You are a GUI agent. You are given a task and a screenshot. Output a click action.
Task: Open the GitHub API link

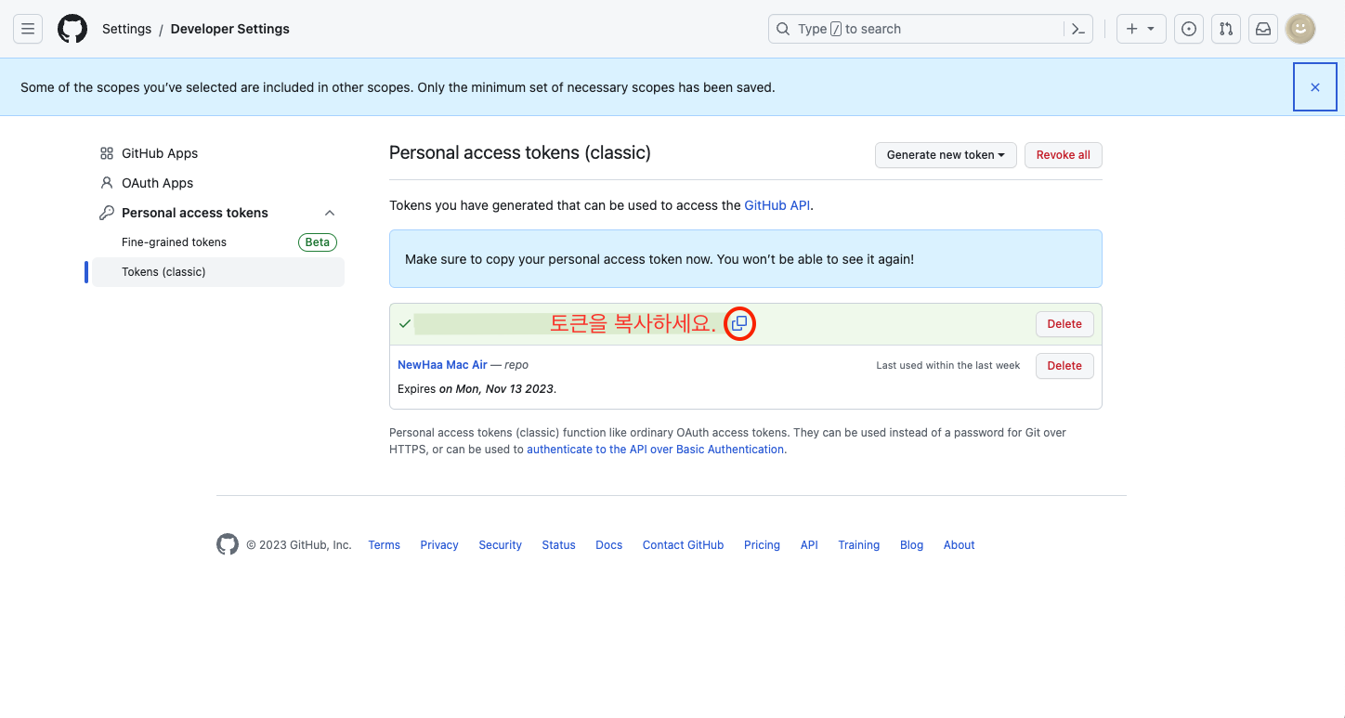tap(777, 205)
